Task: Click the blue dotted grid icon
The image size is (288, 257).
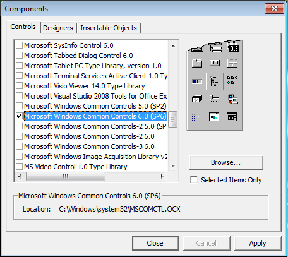Action: (196, 117)
